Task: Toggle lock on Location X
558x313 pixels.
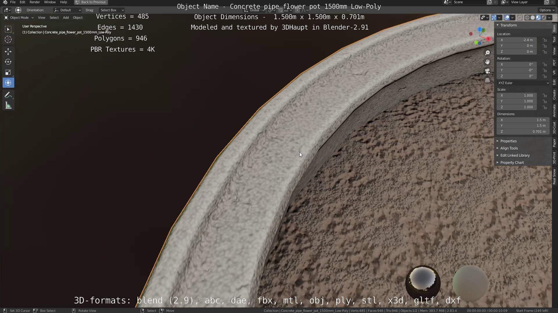Action: 545,40
